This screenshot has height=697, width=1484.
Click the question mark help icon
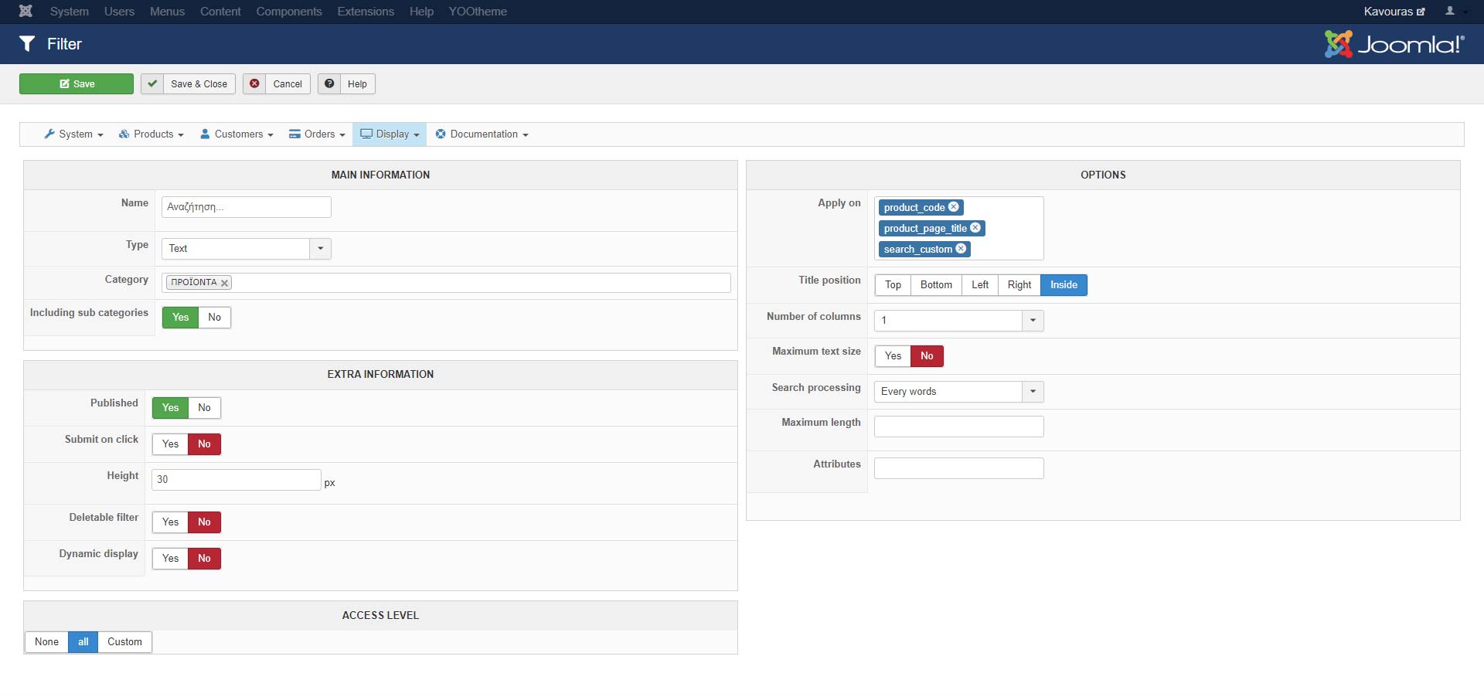pos(329,83)
